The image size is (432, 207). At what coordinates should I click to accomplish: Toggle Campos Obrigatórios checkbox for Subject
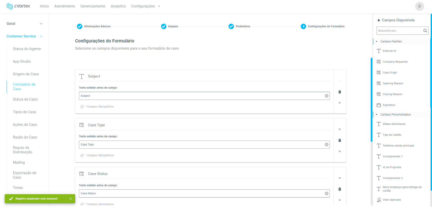click(82, 107)
